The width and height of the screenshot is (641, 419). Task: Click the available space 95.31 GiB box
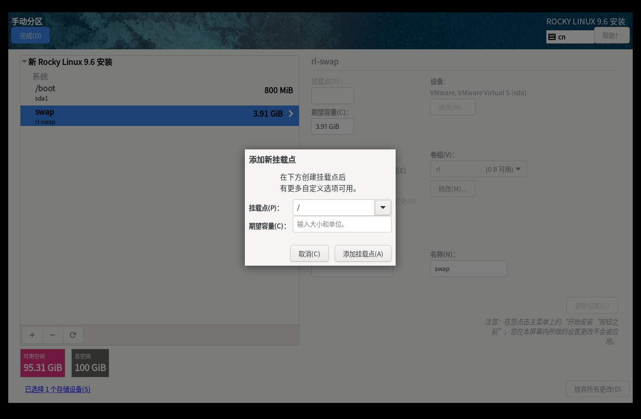[x=43, y=363]
